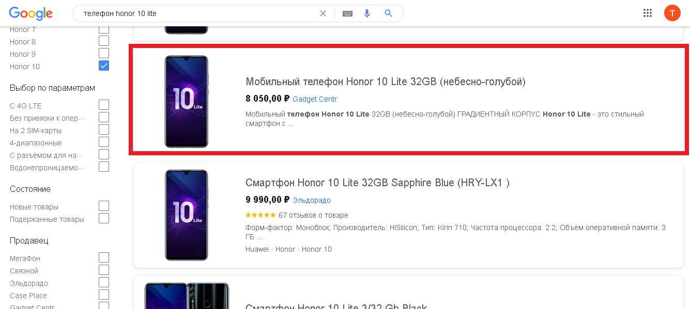
Task: Tick the Связной seller checkbox
Action: (104, 270)
